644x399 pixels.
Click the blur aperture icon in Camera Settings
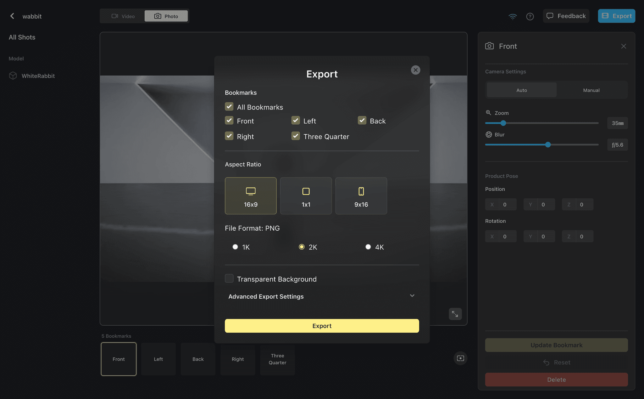click(489, 134)
